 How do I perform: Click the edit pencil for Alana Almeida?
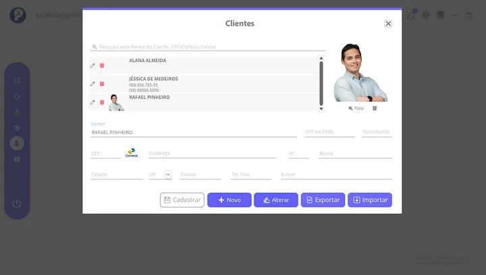[x=92, y=65]
